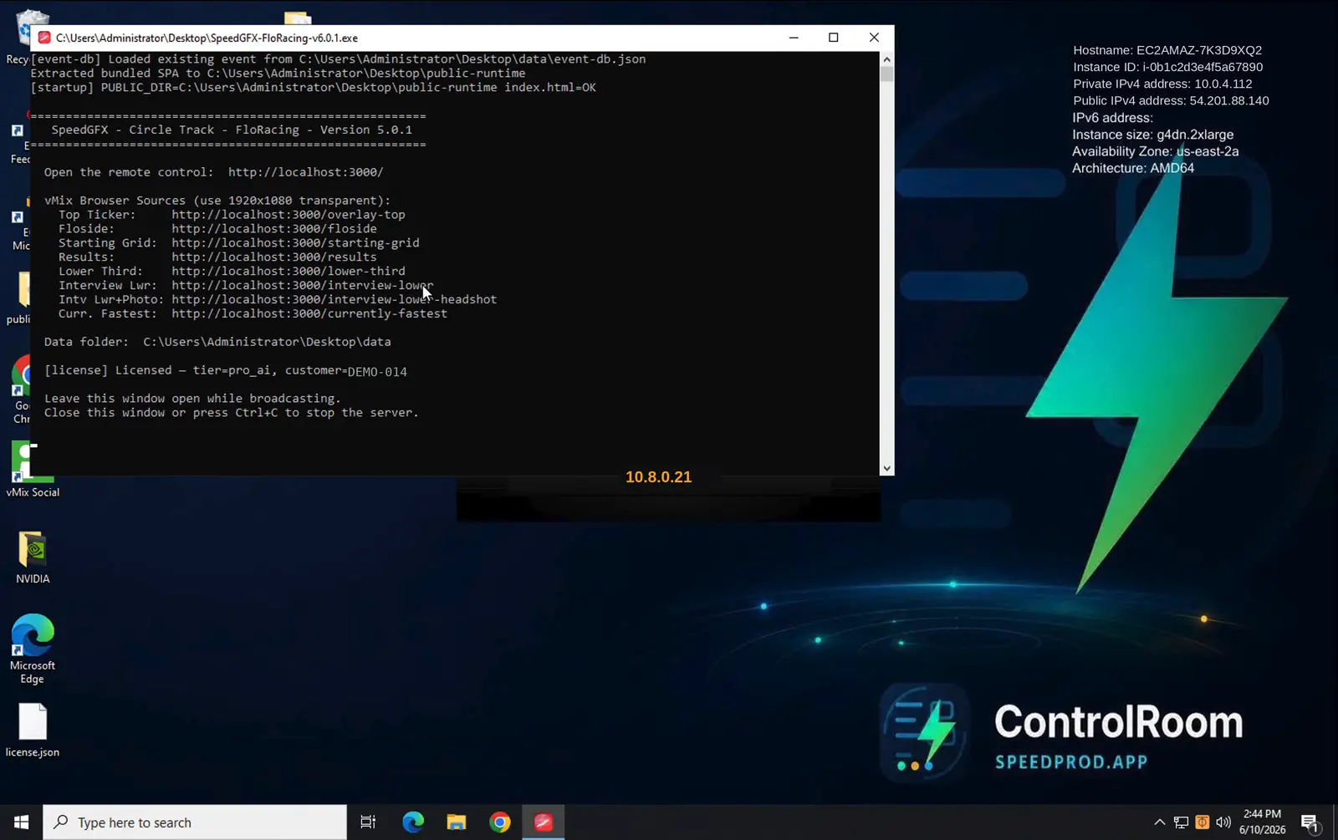Viewport: 1338px width, 840px height.
Task: Click the console scrollbar up arrow
Action: [x=886, y=59]
